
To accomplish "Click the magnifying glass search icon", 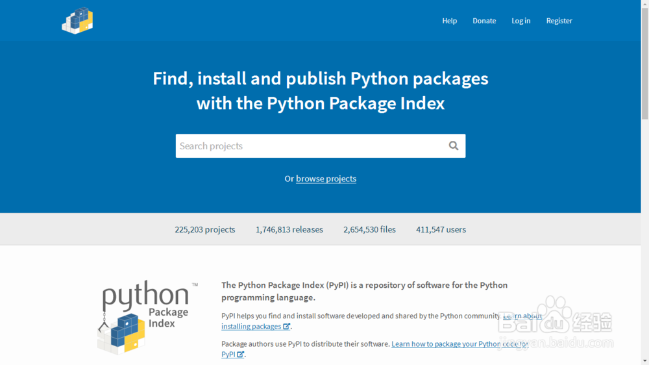I will pyautogui.click(x=454, y=146).
